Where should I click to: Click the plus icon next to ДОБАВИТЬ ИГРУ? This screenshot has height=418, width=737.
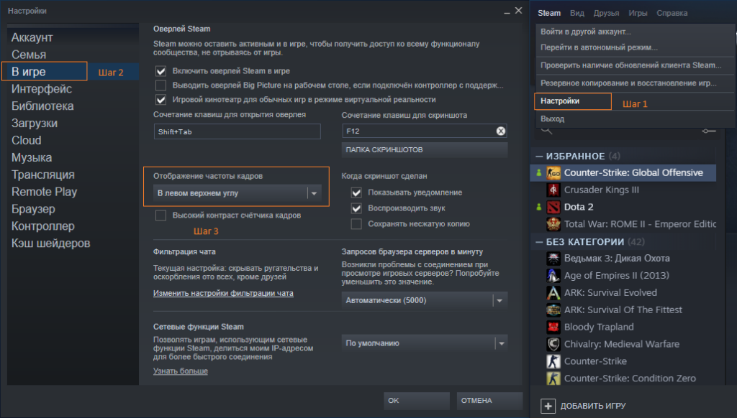pos(548,406)
